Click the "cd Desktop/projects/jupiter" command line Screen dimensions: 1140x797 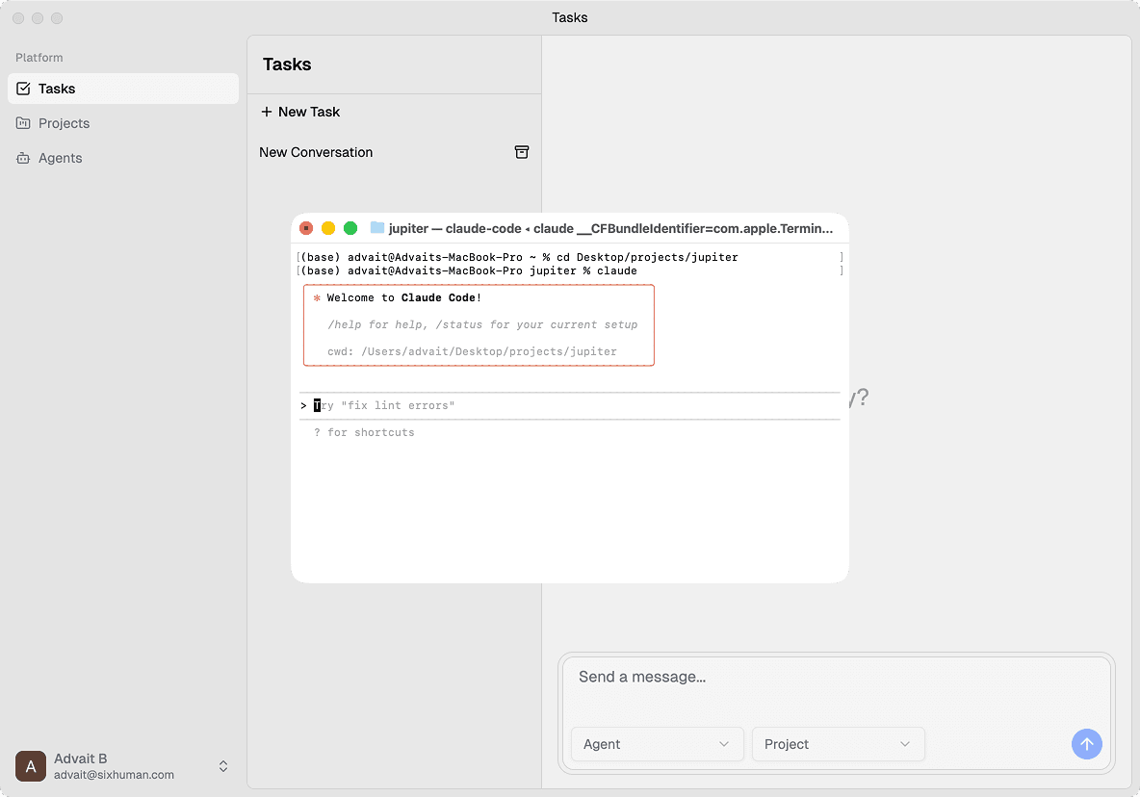pyautogui.click(x=519, y=257)
